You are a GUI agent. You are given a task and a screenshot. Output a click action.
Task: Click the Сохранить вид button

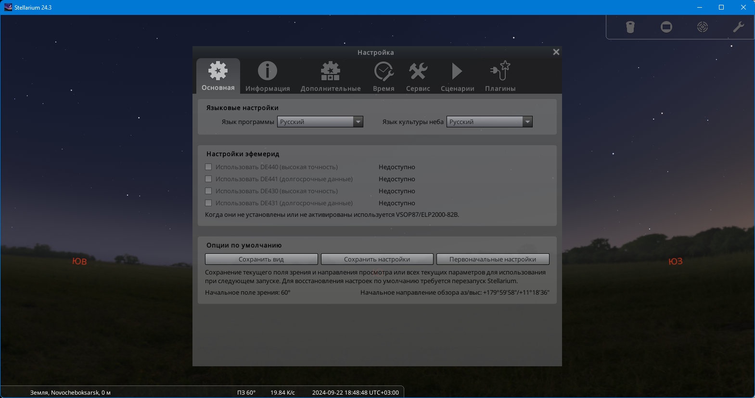261,259
